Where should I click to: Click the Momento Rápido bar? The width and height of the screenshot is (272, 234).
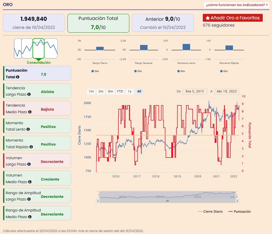pos(229,48)
